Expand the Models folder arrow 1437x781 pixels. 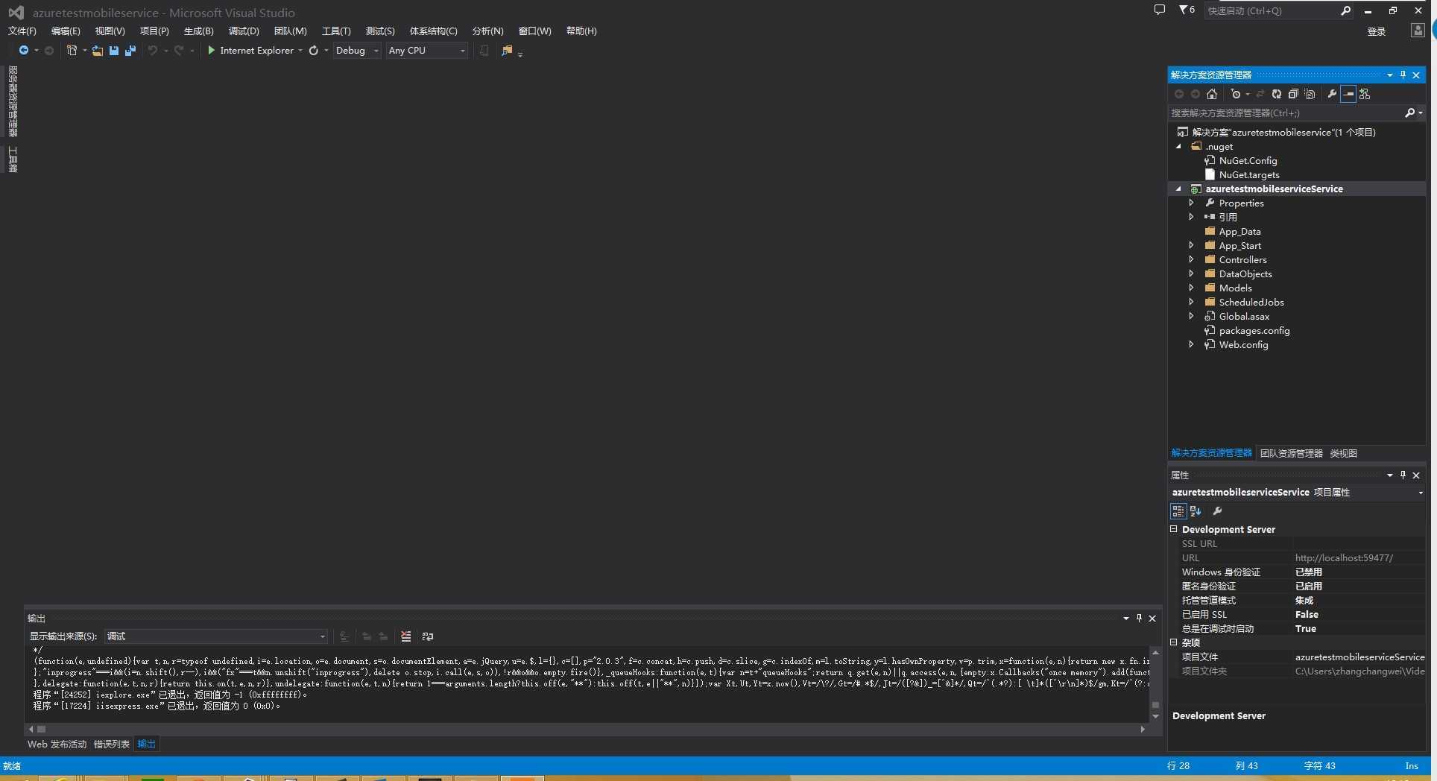pyautogui.click(x=1191, y=288)
